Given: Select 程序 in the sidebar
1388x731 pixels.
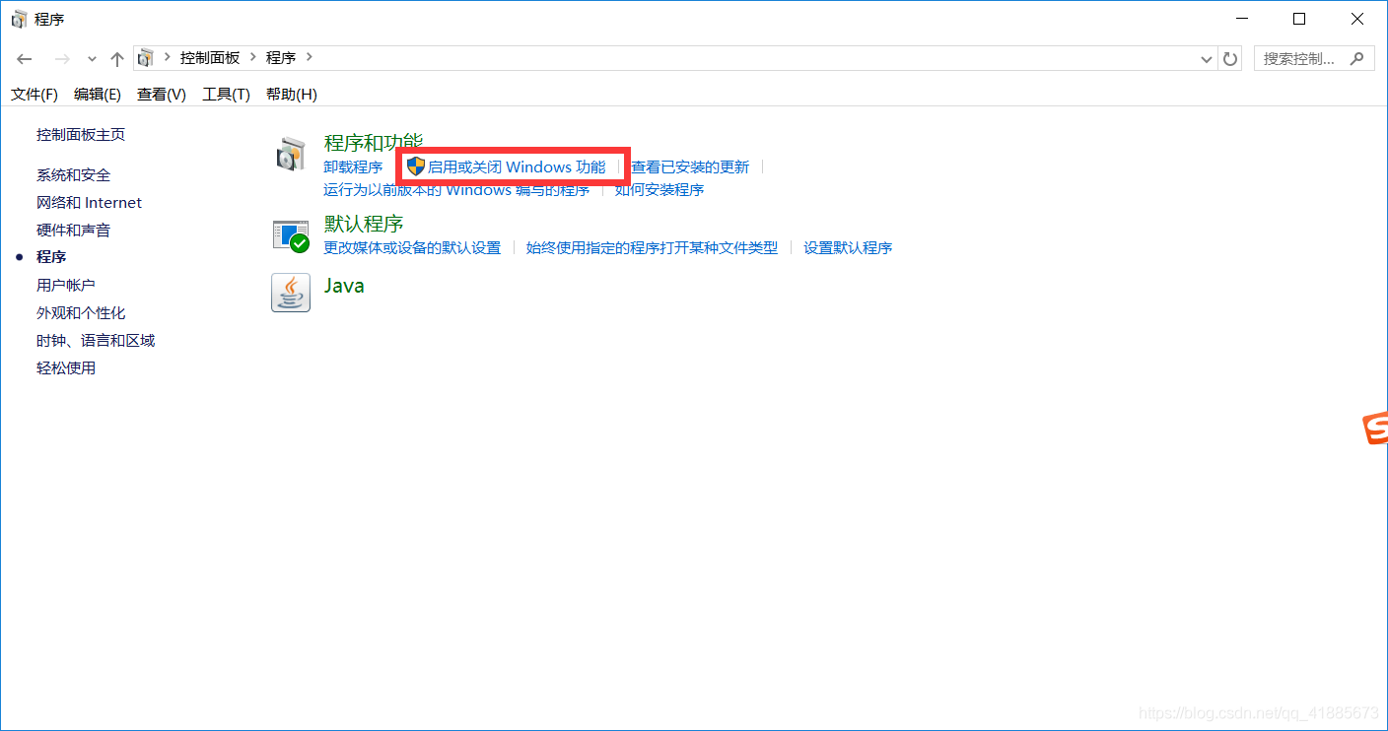Looking at the screenshot, I should (x=51, y=257).
